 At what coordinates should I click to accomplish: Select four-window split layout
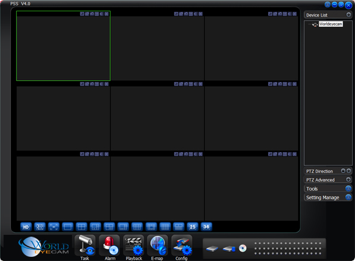coord(81,227)
